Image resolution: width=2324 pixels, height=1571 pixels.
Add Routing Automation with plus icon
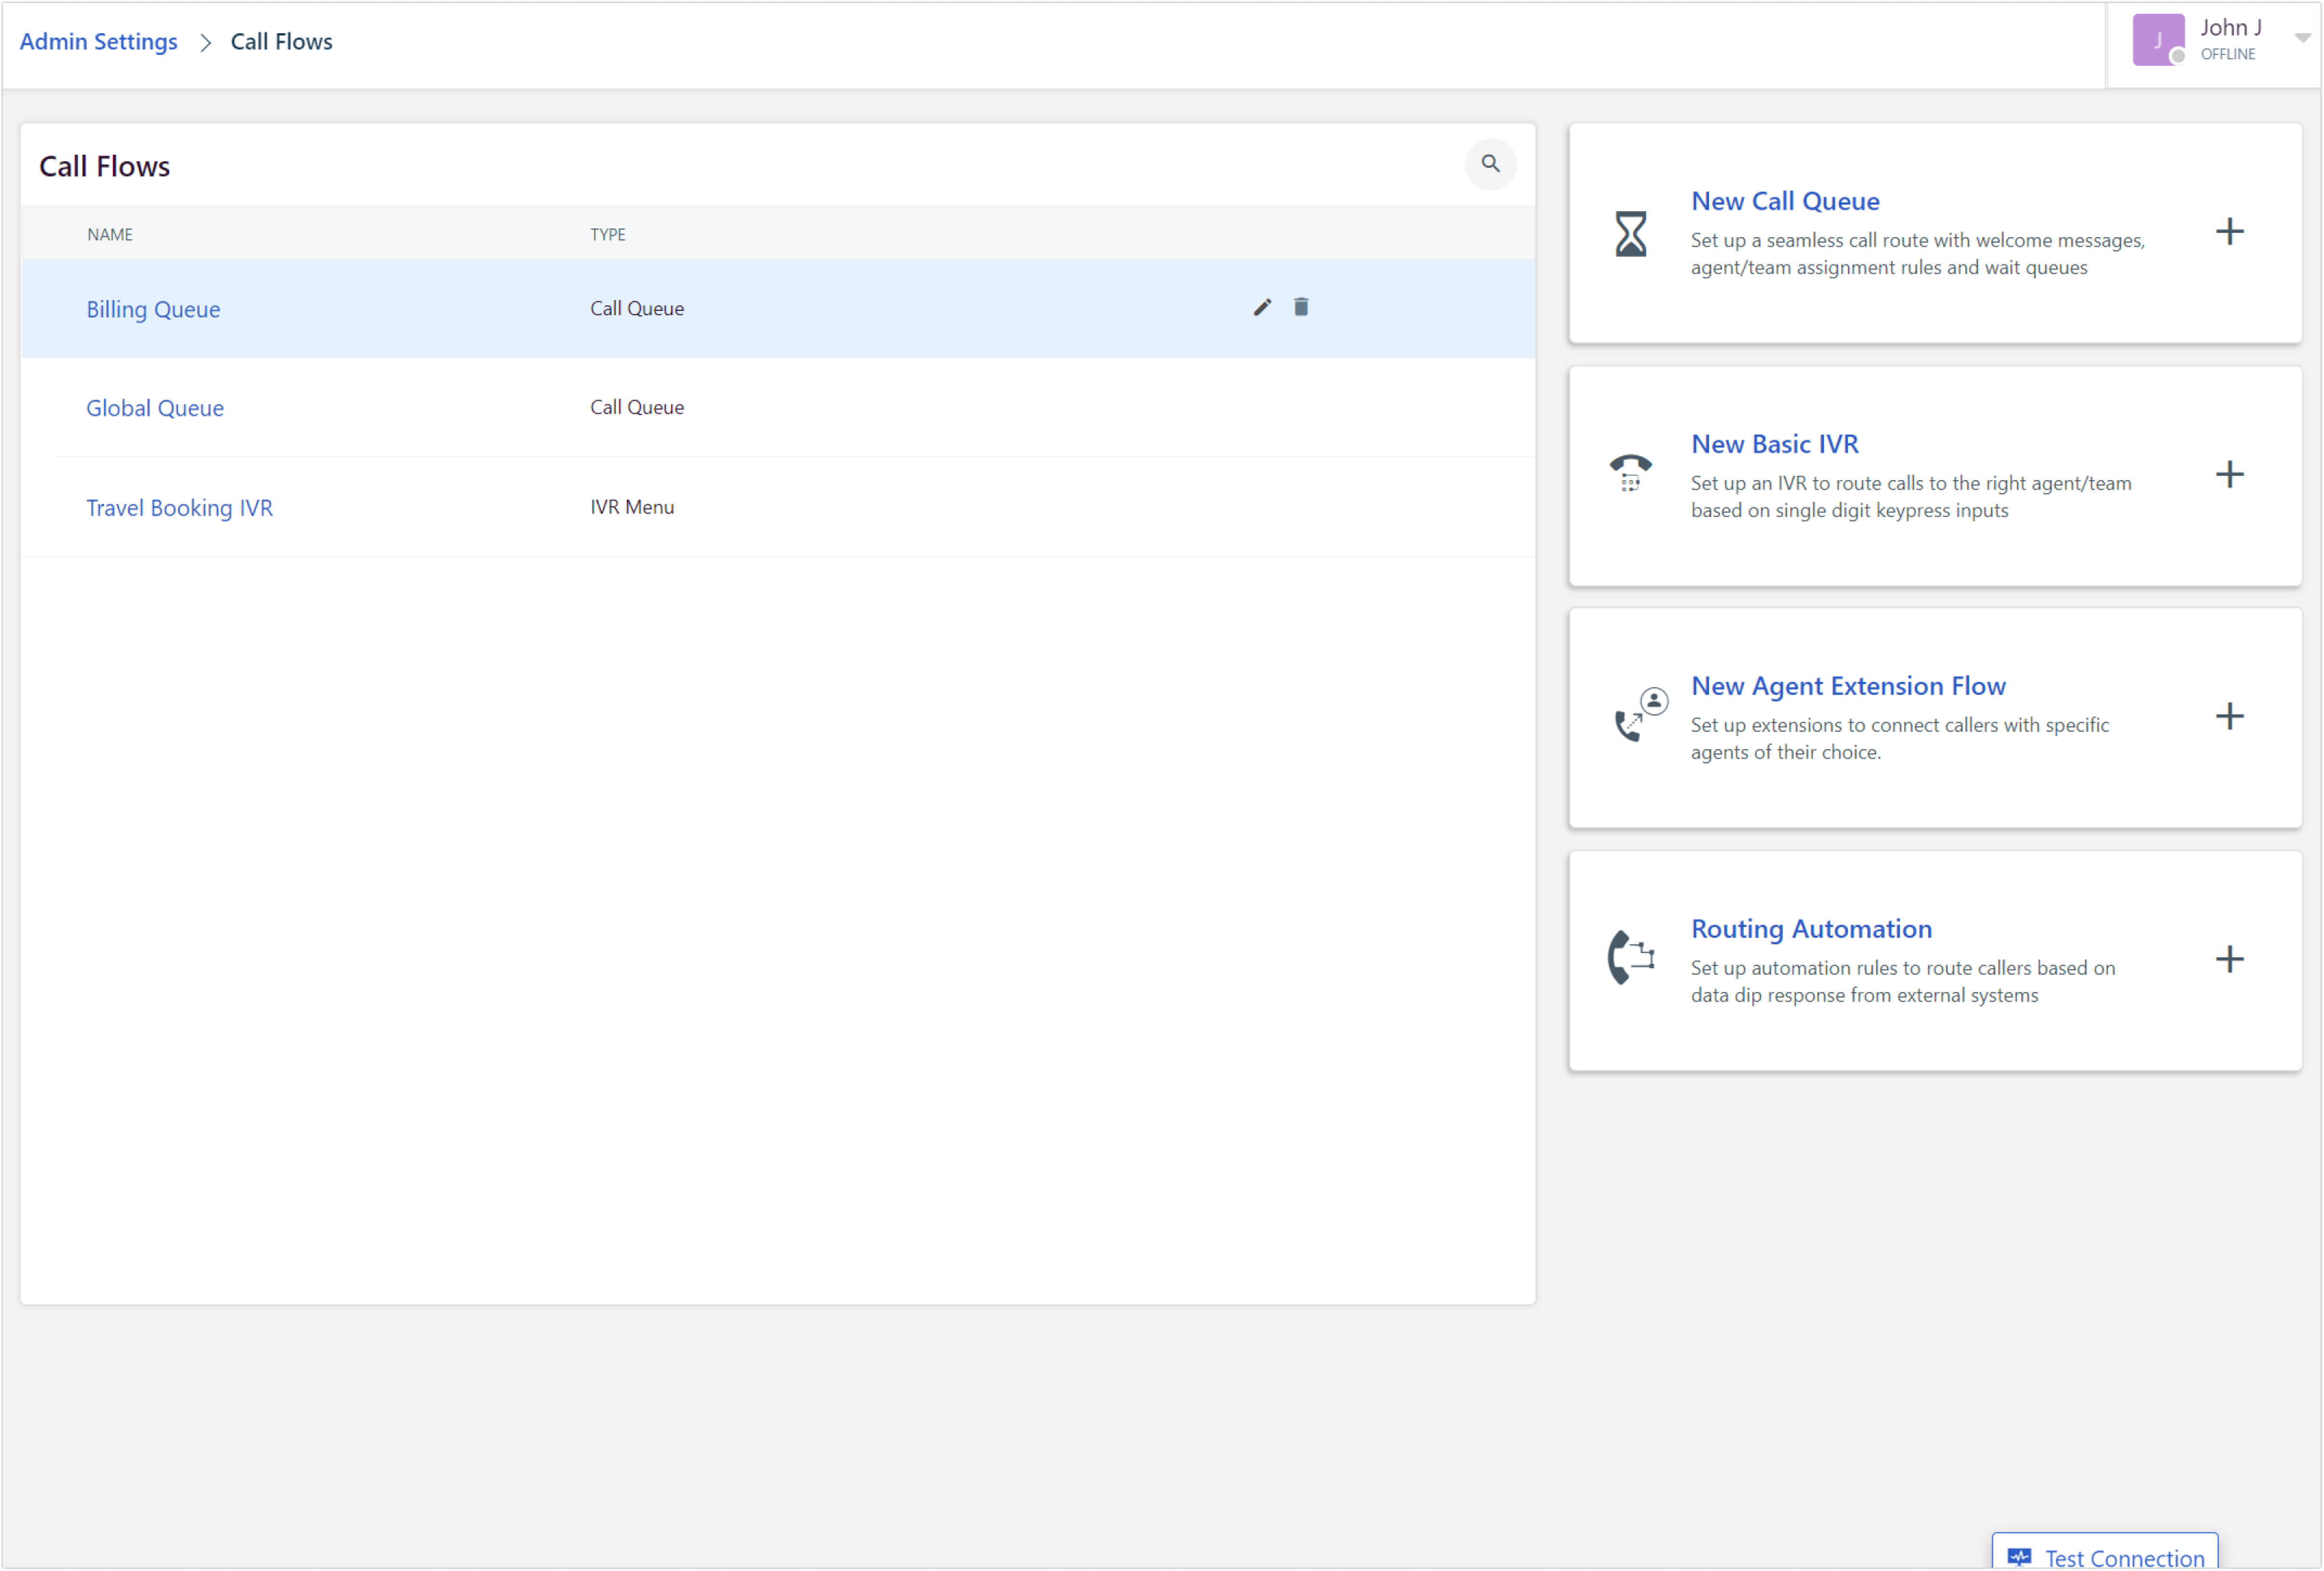click(2229, 959)
